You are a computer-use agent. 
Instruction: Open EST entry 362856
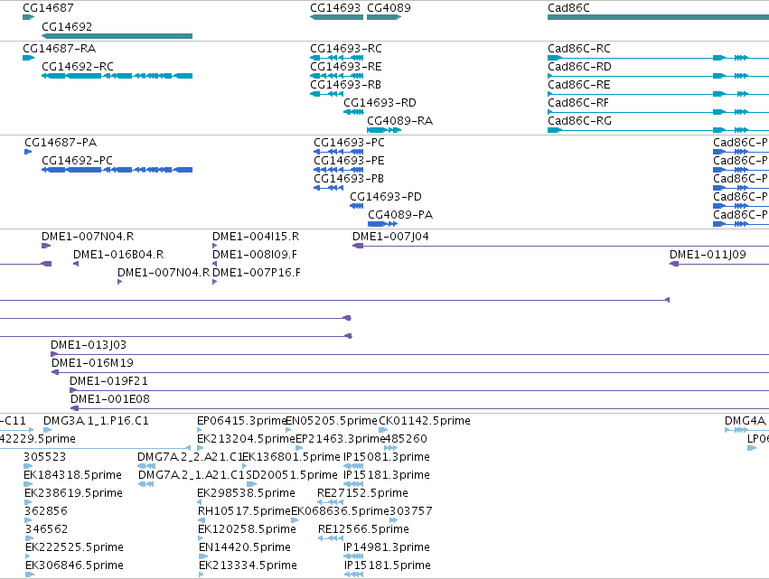[x=45, y=512]
